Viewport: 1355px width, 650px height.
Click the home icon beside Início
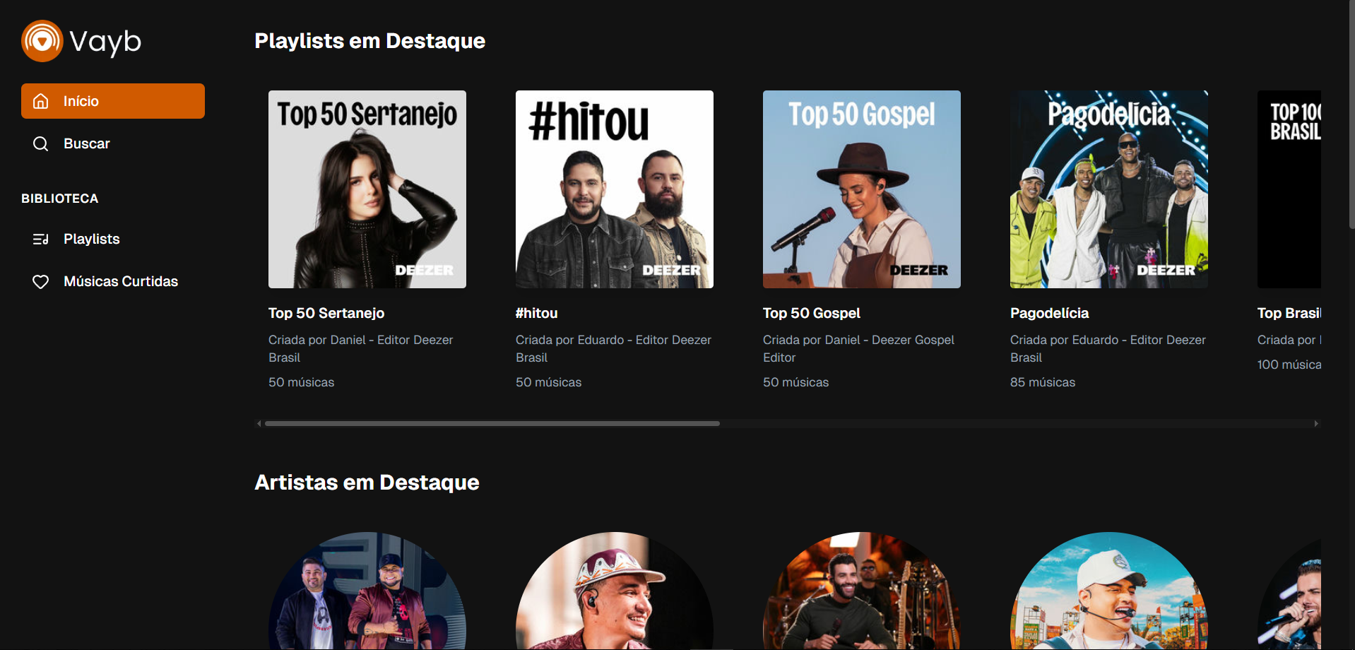click(x=41, y=101)
